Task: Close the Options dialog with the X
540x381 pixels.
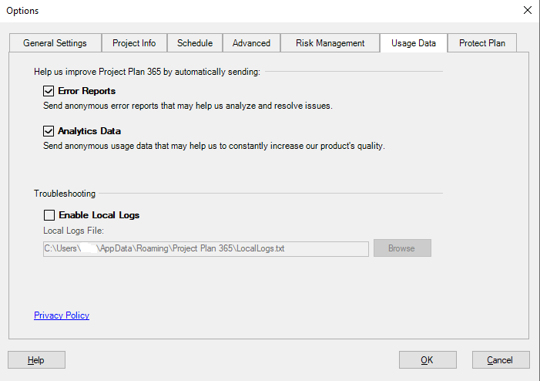Action: tap(527, 11)
